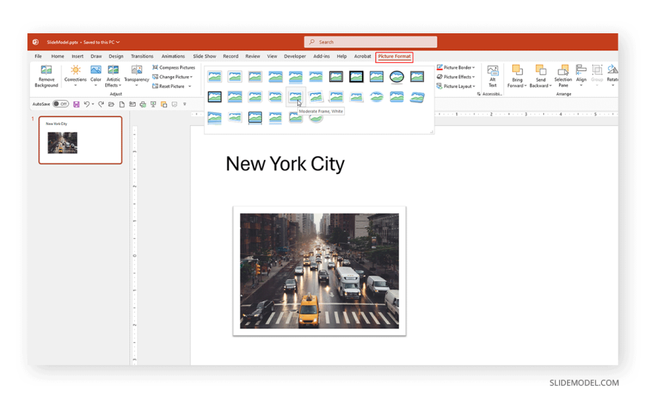Select the hovered Moderate Frame, White style
The width and height of the screenshot is (645, 399).
click(x=295, y=97)
